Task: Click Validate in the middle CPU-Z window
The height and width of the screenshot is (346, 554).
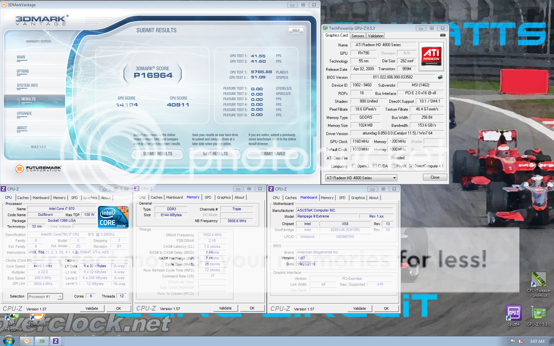Action: click(x=225, y=308)
